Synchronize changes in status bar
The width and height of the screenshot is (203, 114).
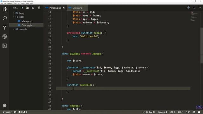pos(15,112)
